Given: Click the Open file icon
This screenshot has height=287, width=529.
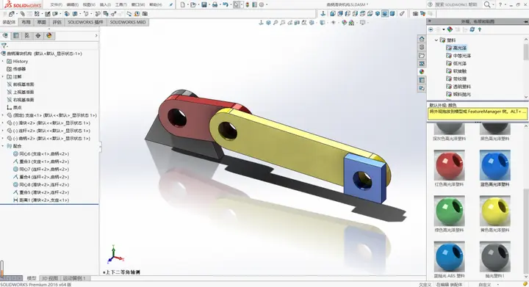Looking at the screenshot, I should (x=192, y=4).
